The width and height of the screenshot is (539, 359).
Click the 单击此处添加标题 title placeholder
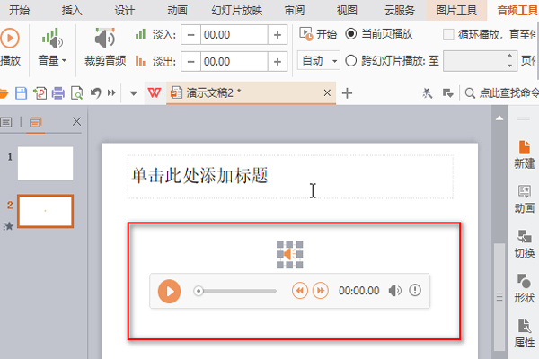click(x=290, y=177)
